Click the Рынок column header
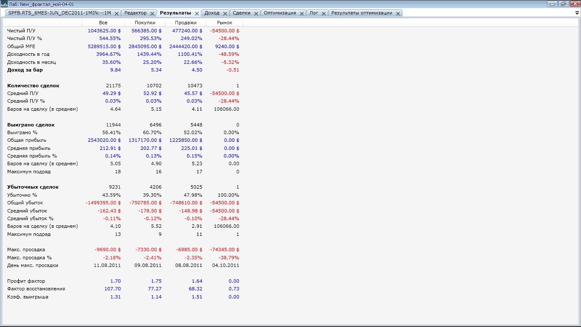Image resolution: width=581 pixels, height=327 pixels. [x=225, y=23]
